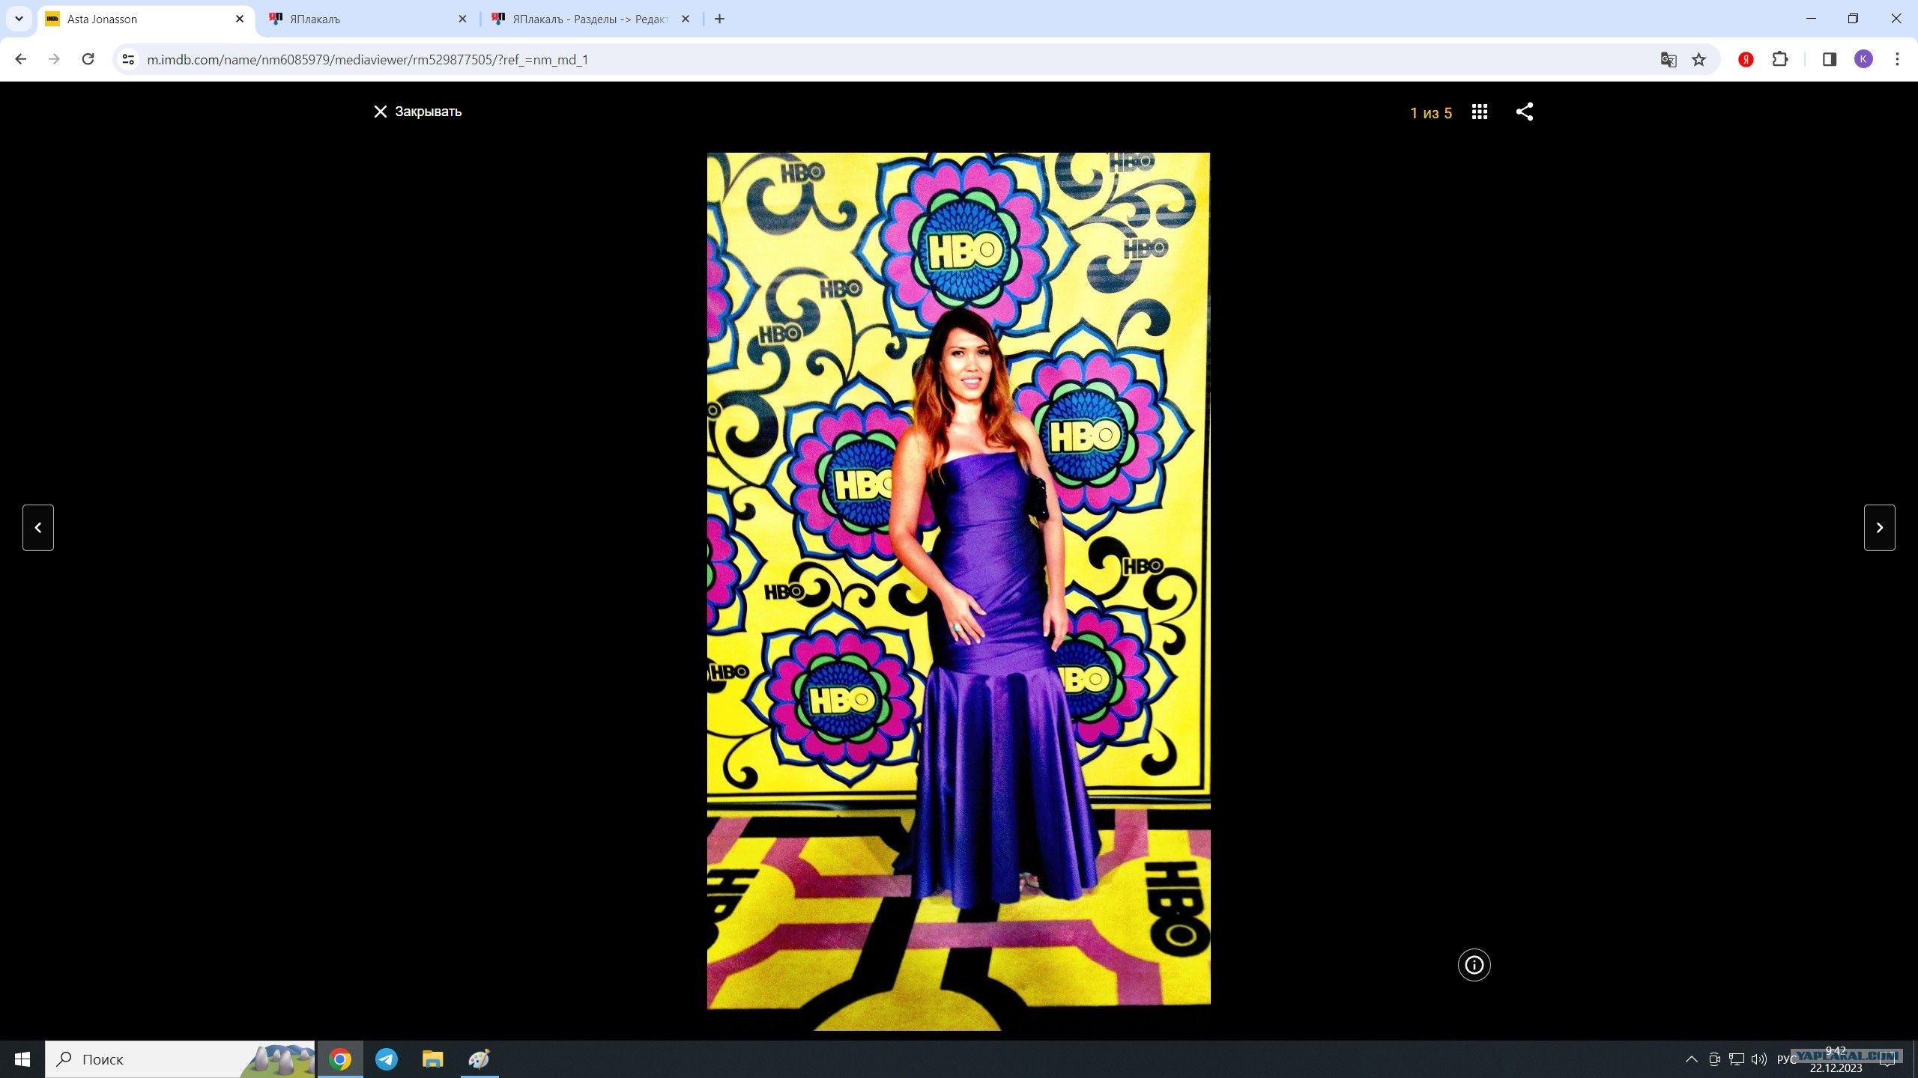The height and width of the screenshot is (1078, 1918).
Task: Open the Extensions puzzle menu
Action: (1780, 59)
